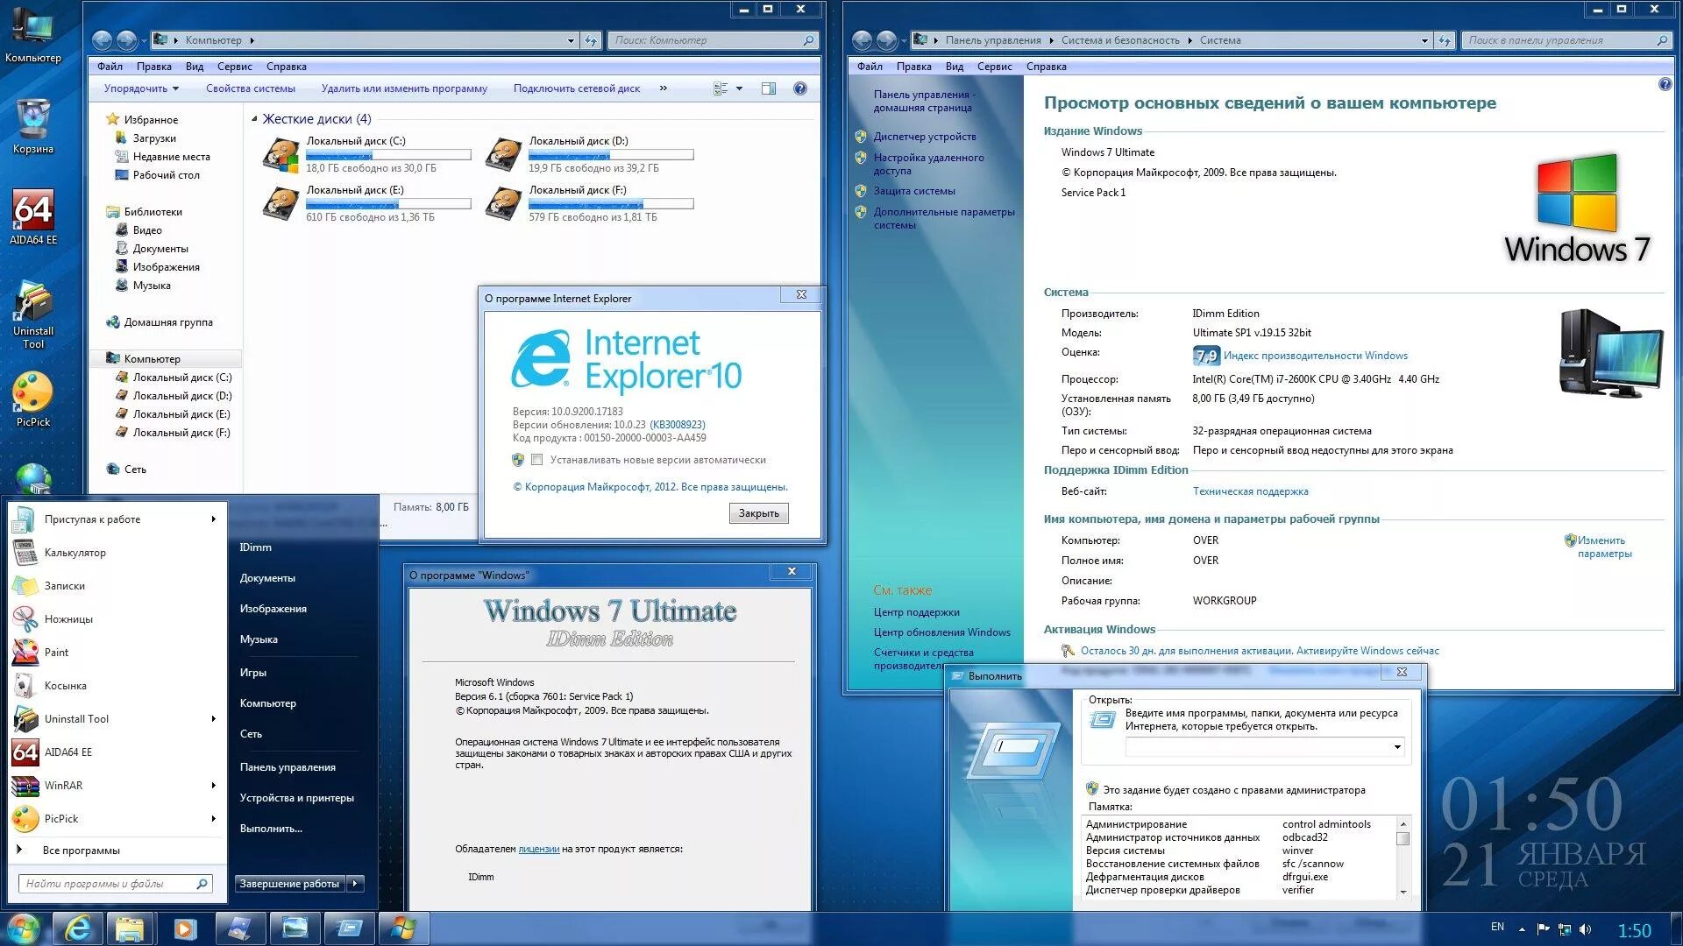Open Сервис menu in the Компьютер window
The height and width of the screenshot is (946, 1683).
click(234, 67)
